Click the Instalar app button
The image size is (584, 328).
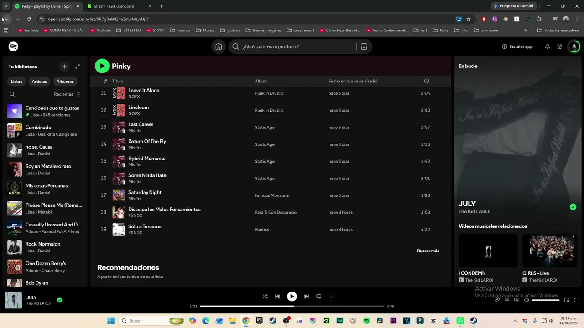[x=517, y=46]
